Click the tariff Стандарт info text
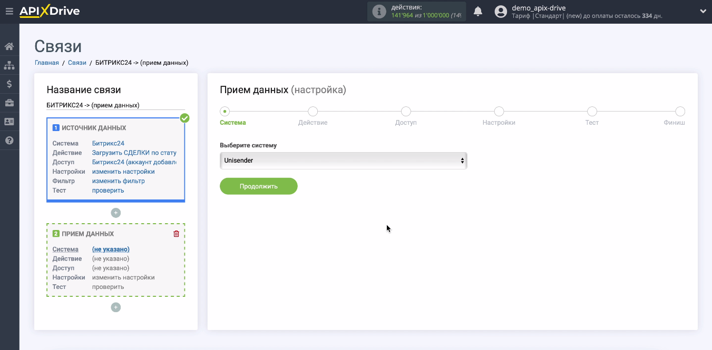This screenshot has width=712, height=350. [x=587, y=16]
